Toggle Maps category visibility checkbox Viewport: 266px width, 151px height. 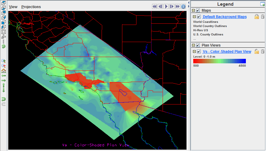198,11
